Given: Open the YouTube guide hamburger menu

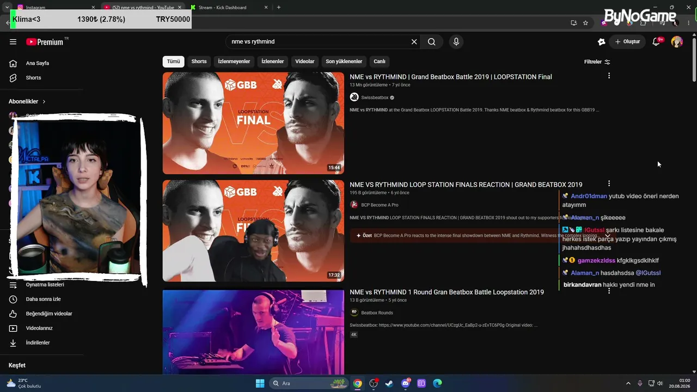Looking at the screenshot, I should 13,42.
